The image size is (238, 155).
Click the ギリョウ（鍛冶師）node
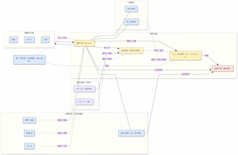(85, 89)
